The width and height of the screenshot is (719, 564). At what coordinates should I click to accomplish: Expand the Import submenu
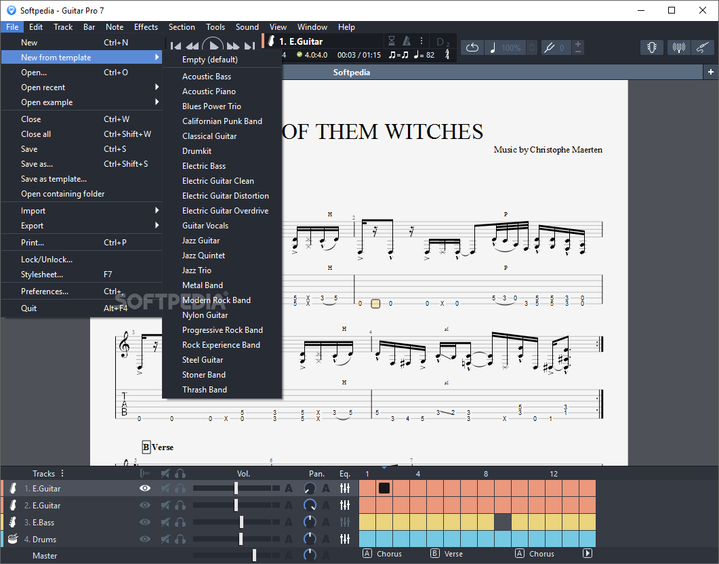81,210
